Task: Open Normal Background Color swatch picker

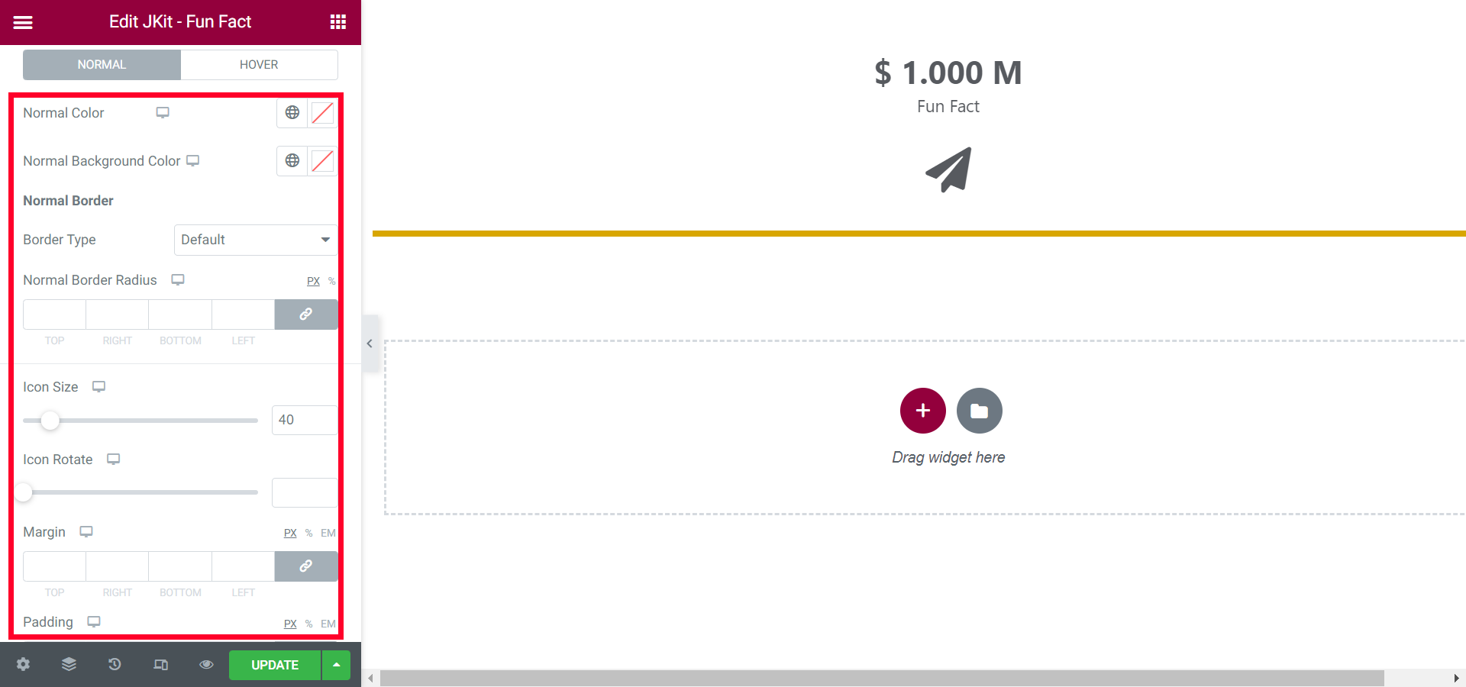Action: tap(322, 161)
